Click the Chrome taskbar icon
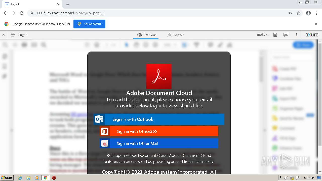Screen dimensions: 322x181 point(45,178)
